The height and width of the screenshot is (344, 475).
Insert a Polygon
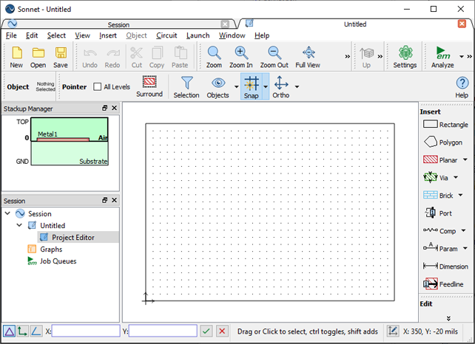pyautogui.click(x=442, y=142)
